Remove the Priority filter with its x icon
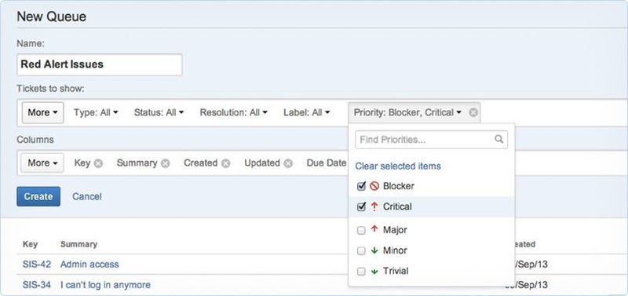 (473, 112)
